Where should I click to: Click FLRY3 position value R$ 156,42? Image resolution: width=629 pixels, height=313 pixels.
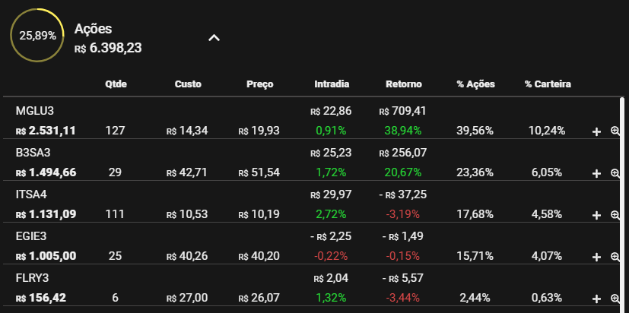click(x=41, y=298)
